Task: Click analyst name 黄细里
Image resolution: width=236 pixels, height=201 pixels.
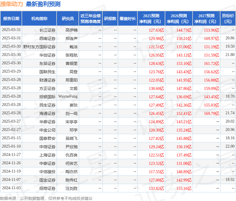Action: pos(72,63)
